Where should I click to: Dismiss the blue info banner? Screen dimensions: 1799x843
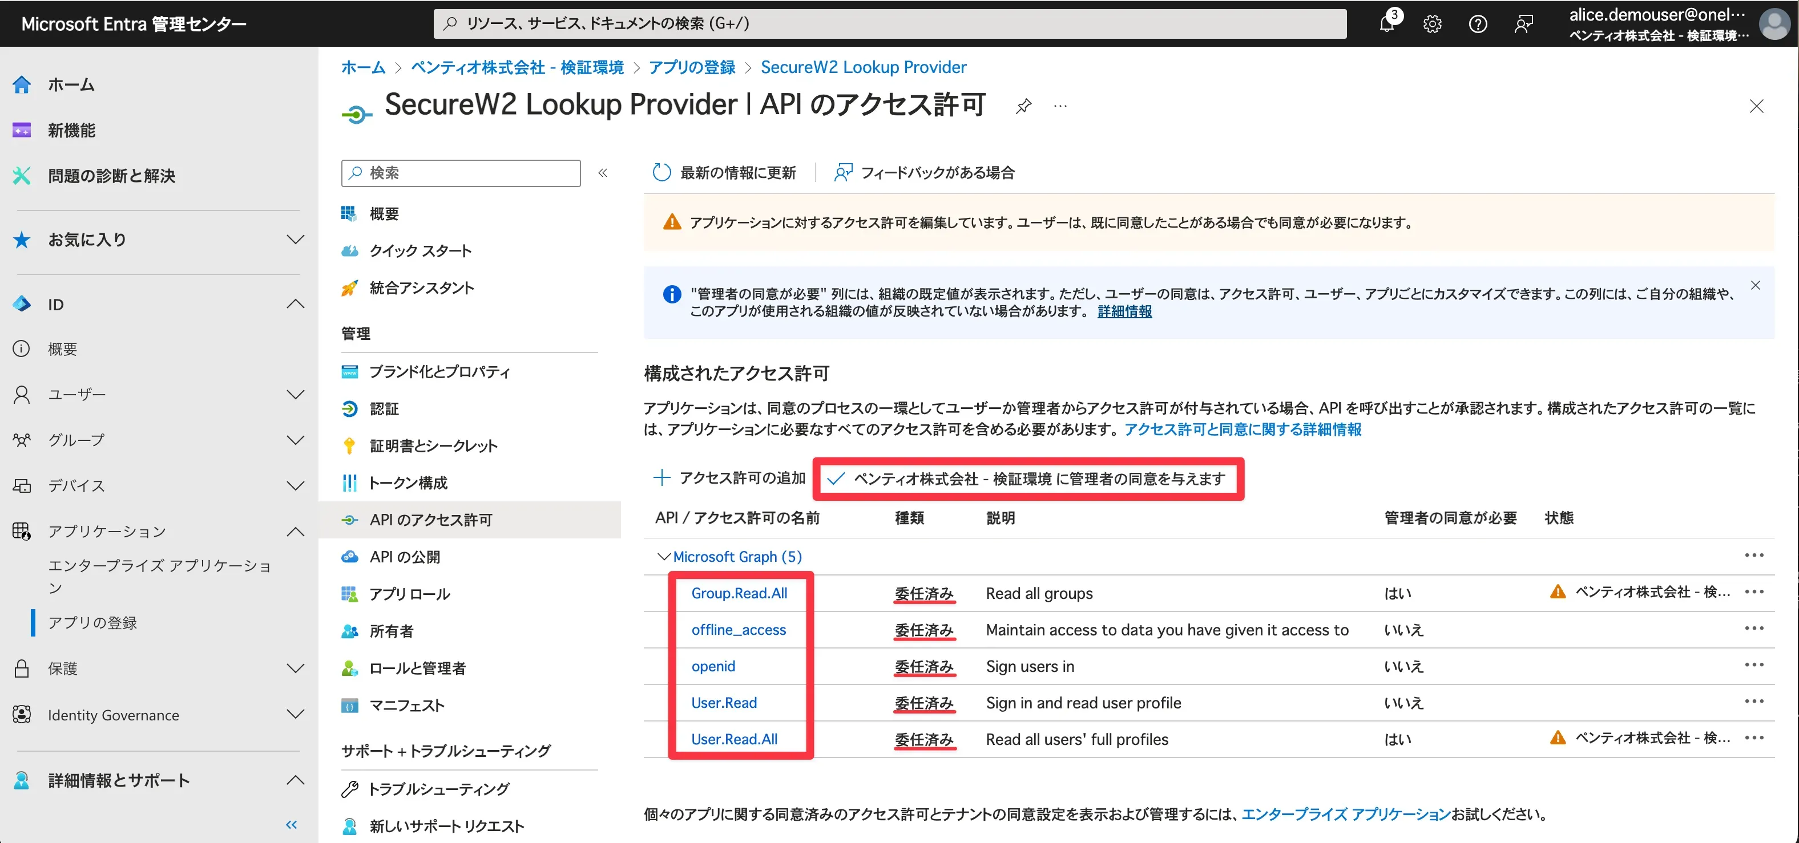point(1755,285)
